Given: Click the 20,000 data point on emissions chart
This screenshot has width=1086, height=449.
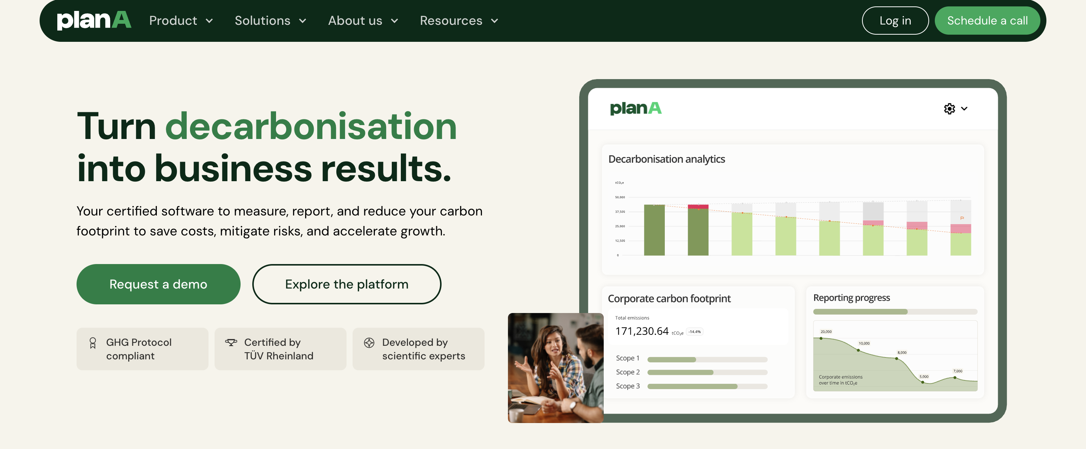Looking at the screenshot, I should point(821,338).
